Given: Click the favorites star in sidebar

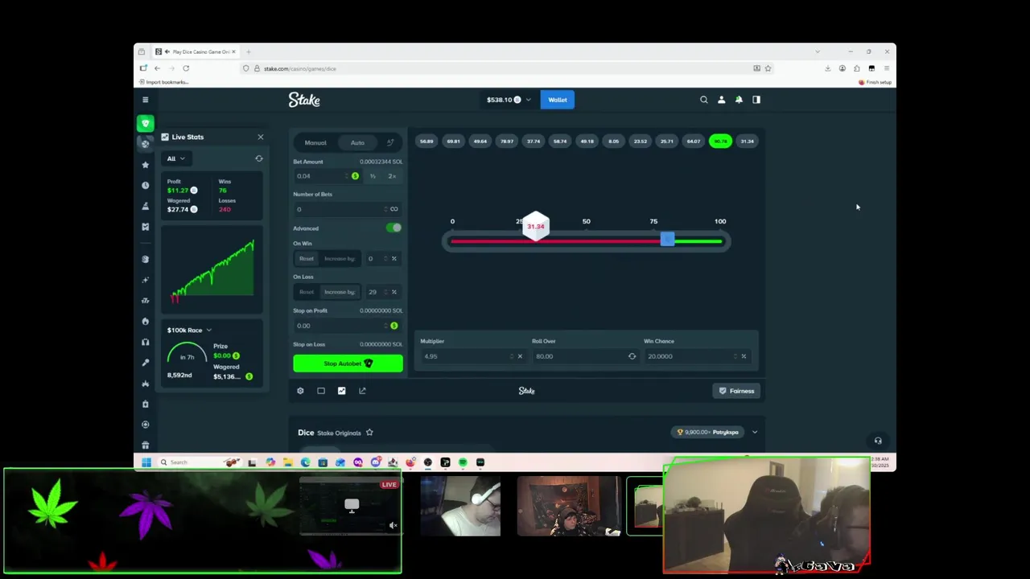Looking at the screenshot, I should [145, 165].
